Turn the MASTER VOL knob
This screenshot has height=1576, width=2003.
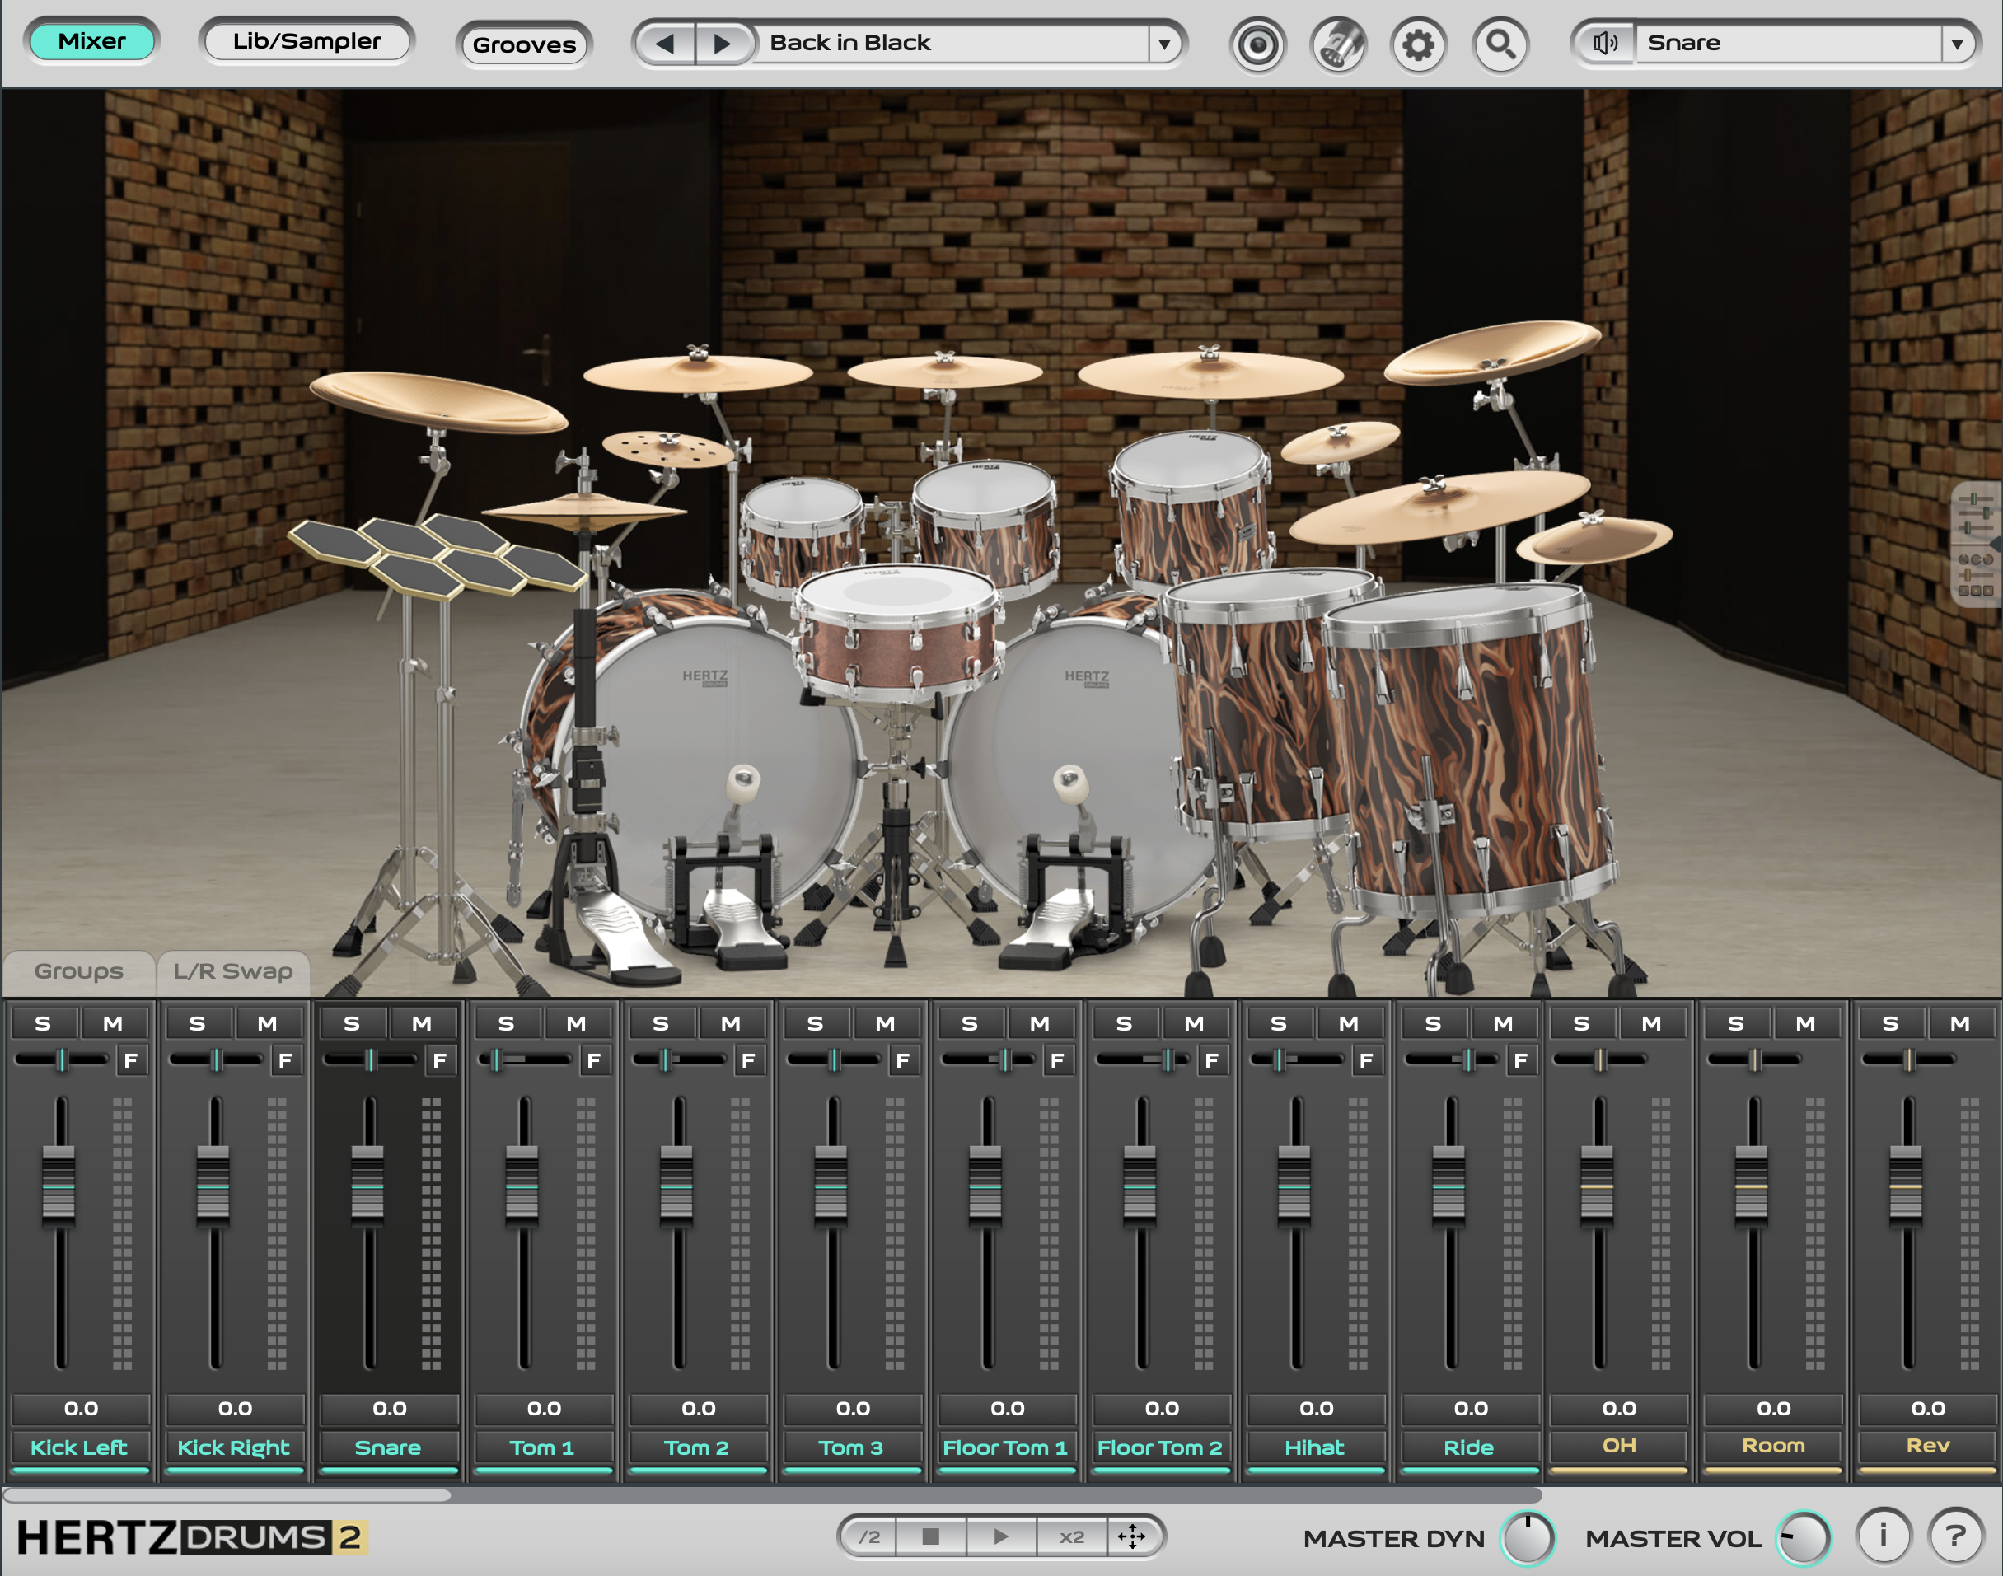(1805, 1537)
